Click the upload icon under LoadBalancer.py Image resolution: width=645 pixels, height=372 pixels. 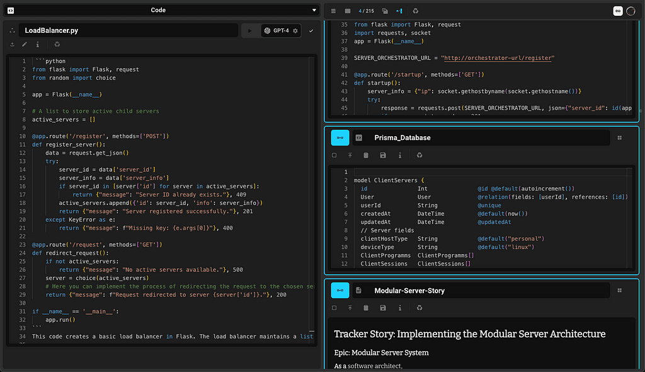[x=13, y=45]
